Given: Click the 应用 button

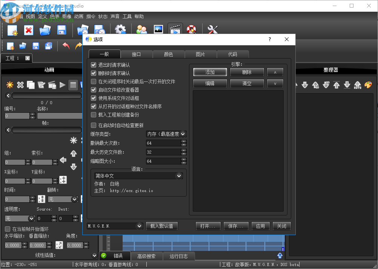Looking at the screenshot, I should click(x=260, y=226).
